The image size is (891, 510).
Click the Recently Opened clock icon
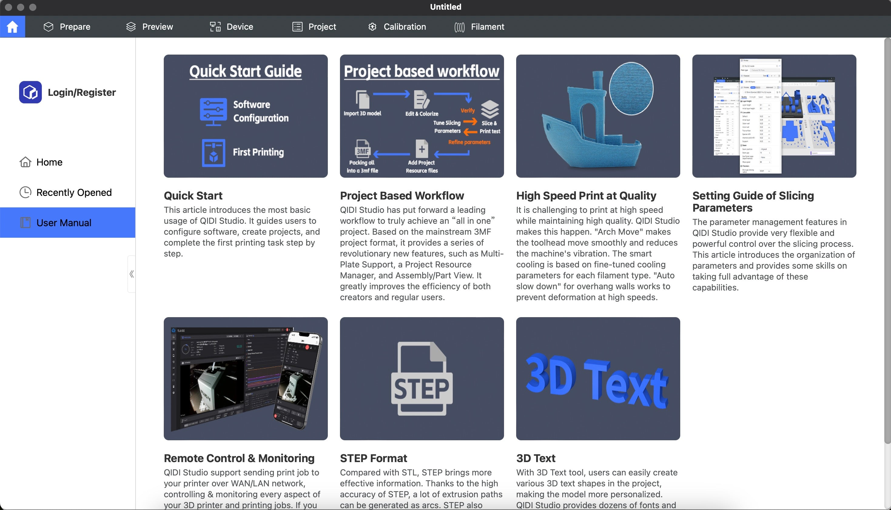point(25,192)
